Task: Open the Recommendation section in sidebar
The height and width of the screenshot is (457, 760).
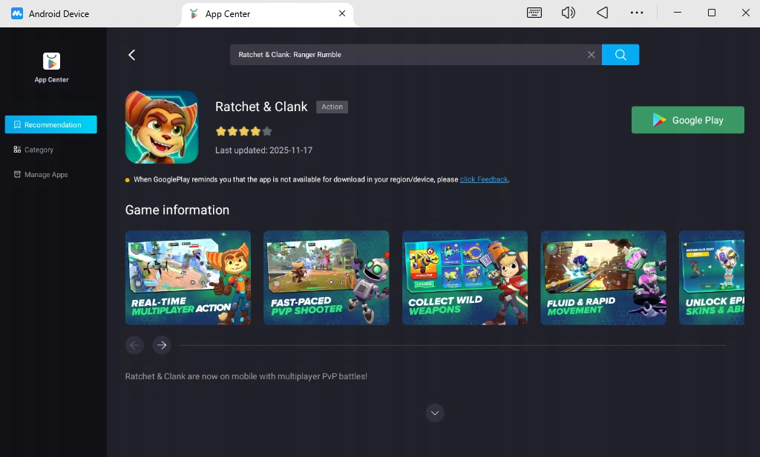Action: tap(50, 124)
